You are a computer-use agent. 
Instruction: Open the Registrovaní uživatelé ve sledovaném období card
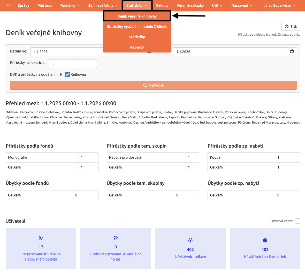41,248
